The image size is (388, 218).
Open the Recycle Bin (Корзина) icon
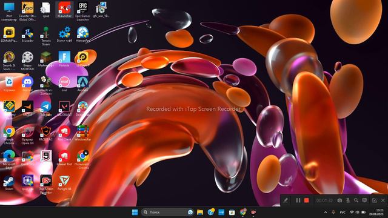click(9, 84)
